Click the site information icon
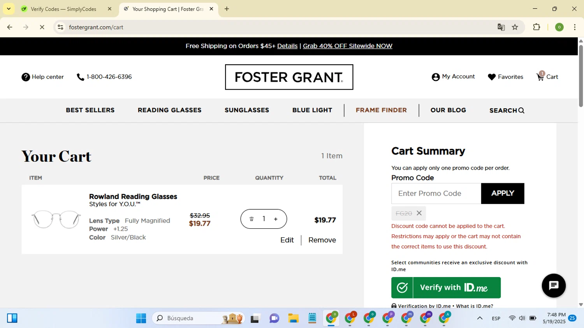This screenshot has height=328, width=584. tap(60, 27)
